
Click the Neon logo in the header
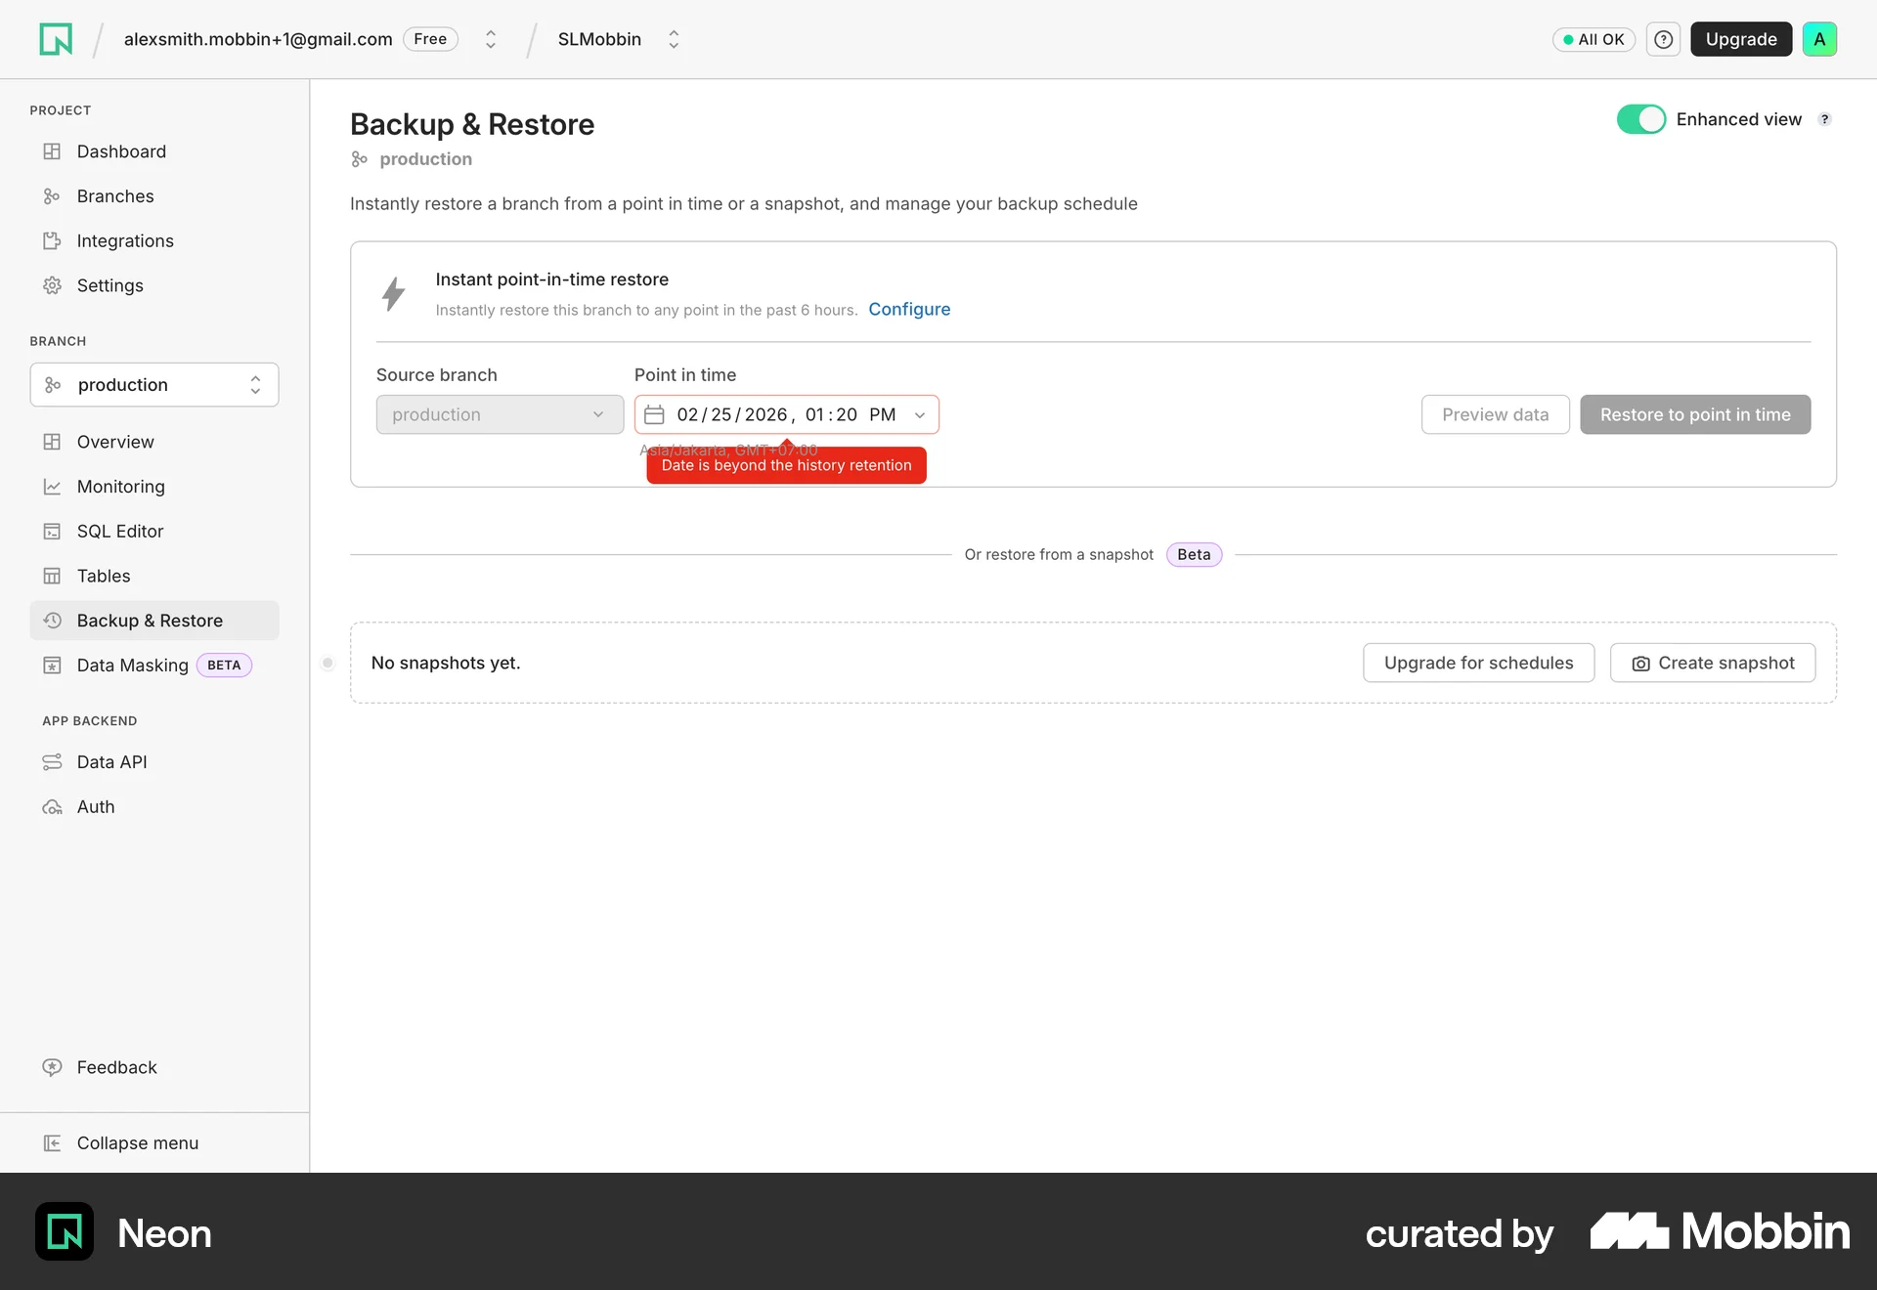coord(56,39)
